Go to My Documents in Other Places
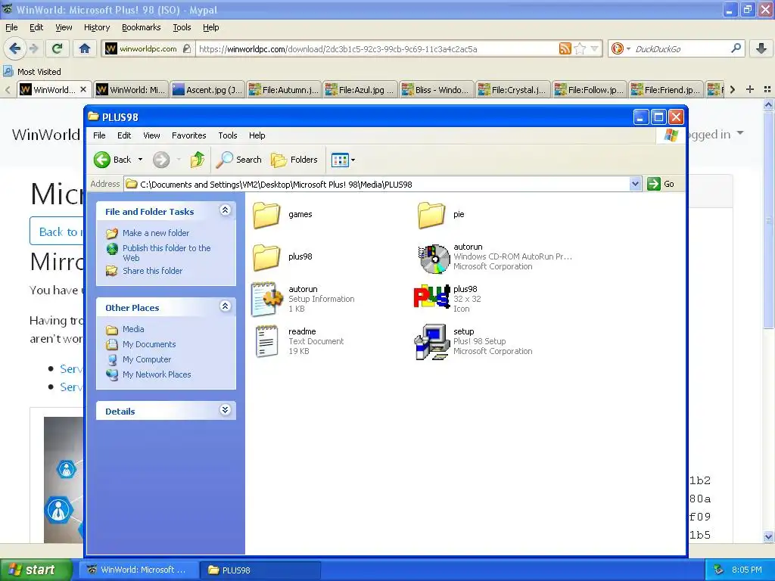The width and height of the screenshot is (775, 581). [x=149, y=344]
